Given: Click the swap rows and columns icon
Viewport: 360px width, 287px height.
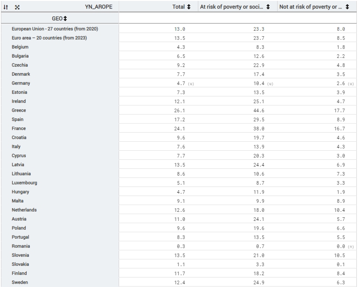Looking at the screenshot, I should click(x=6, y=7).
